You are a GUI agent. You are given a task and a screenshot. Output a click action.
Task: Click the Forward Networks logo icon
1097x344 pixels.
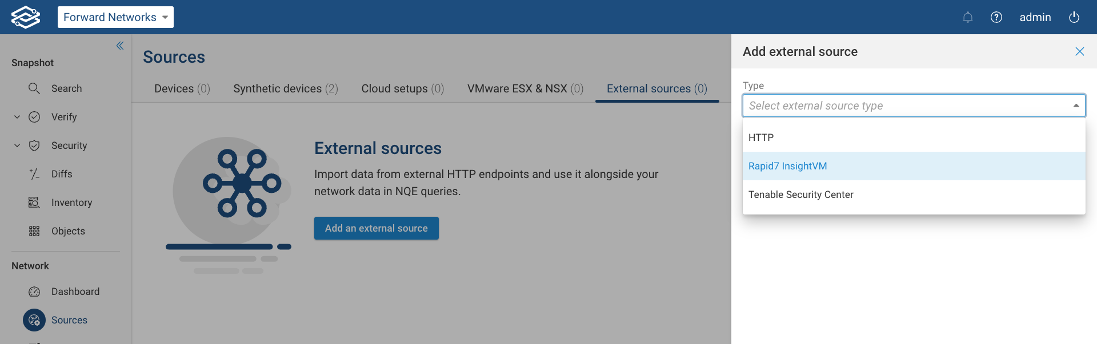point(26,17)
